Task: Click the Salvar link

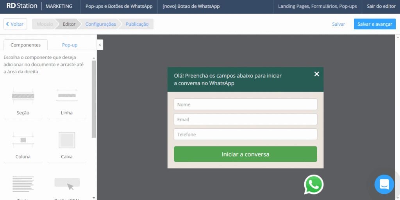Action: (339, 24)
